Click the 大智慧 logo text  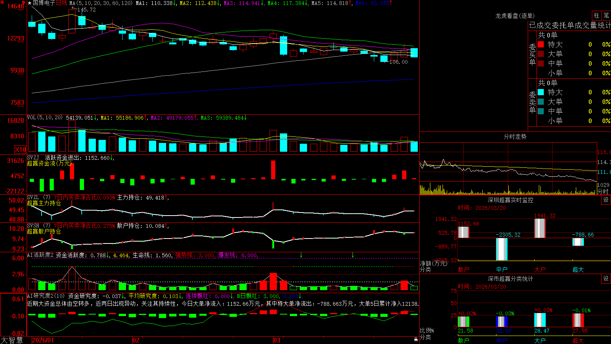[12, 340]
